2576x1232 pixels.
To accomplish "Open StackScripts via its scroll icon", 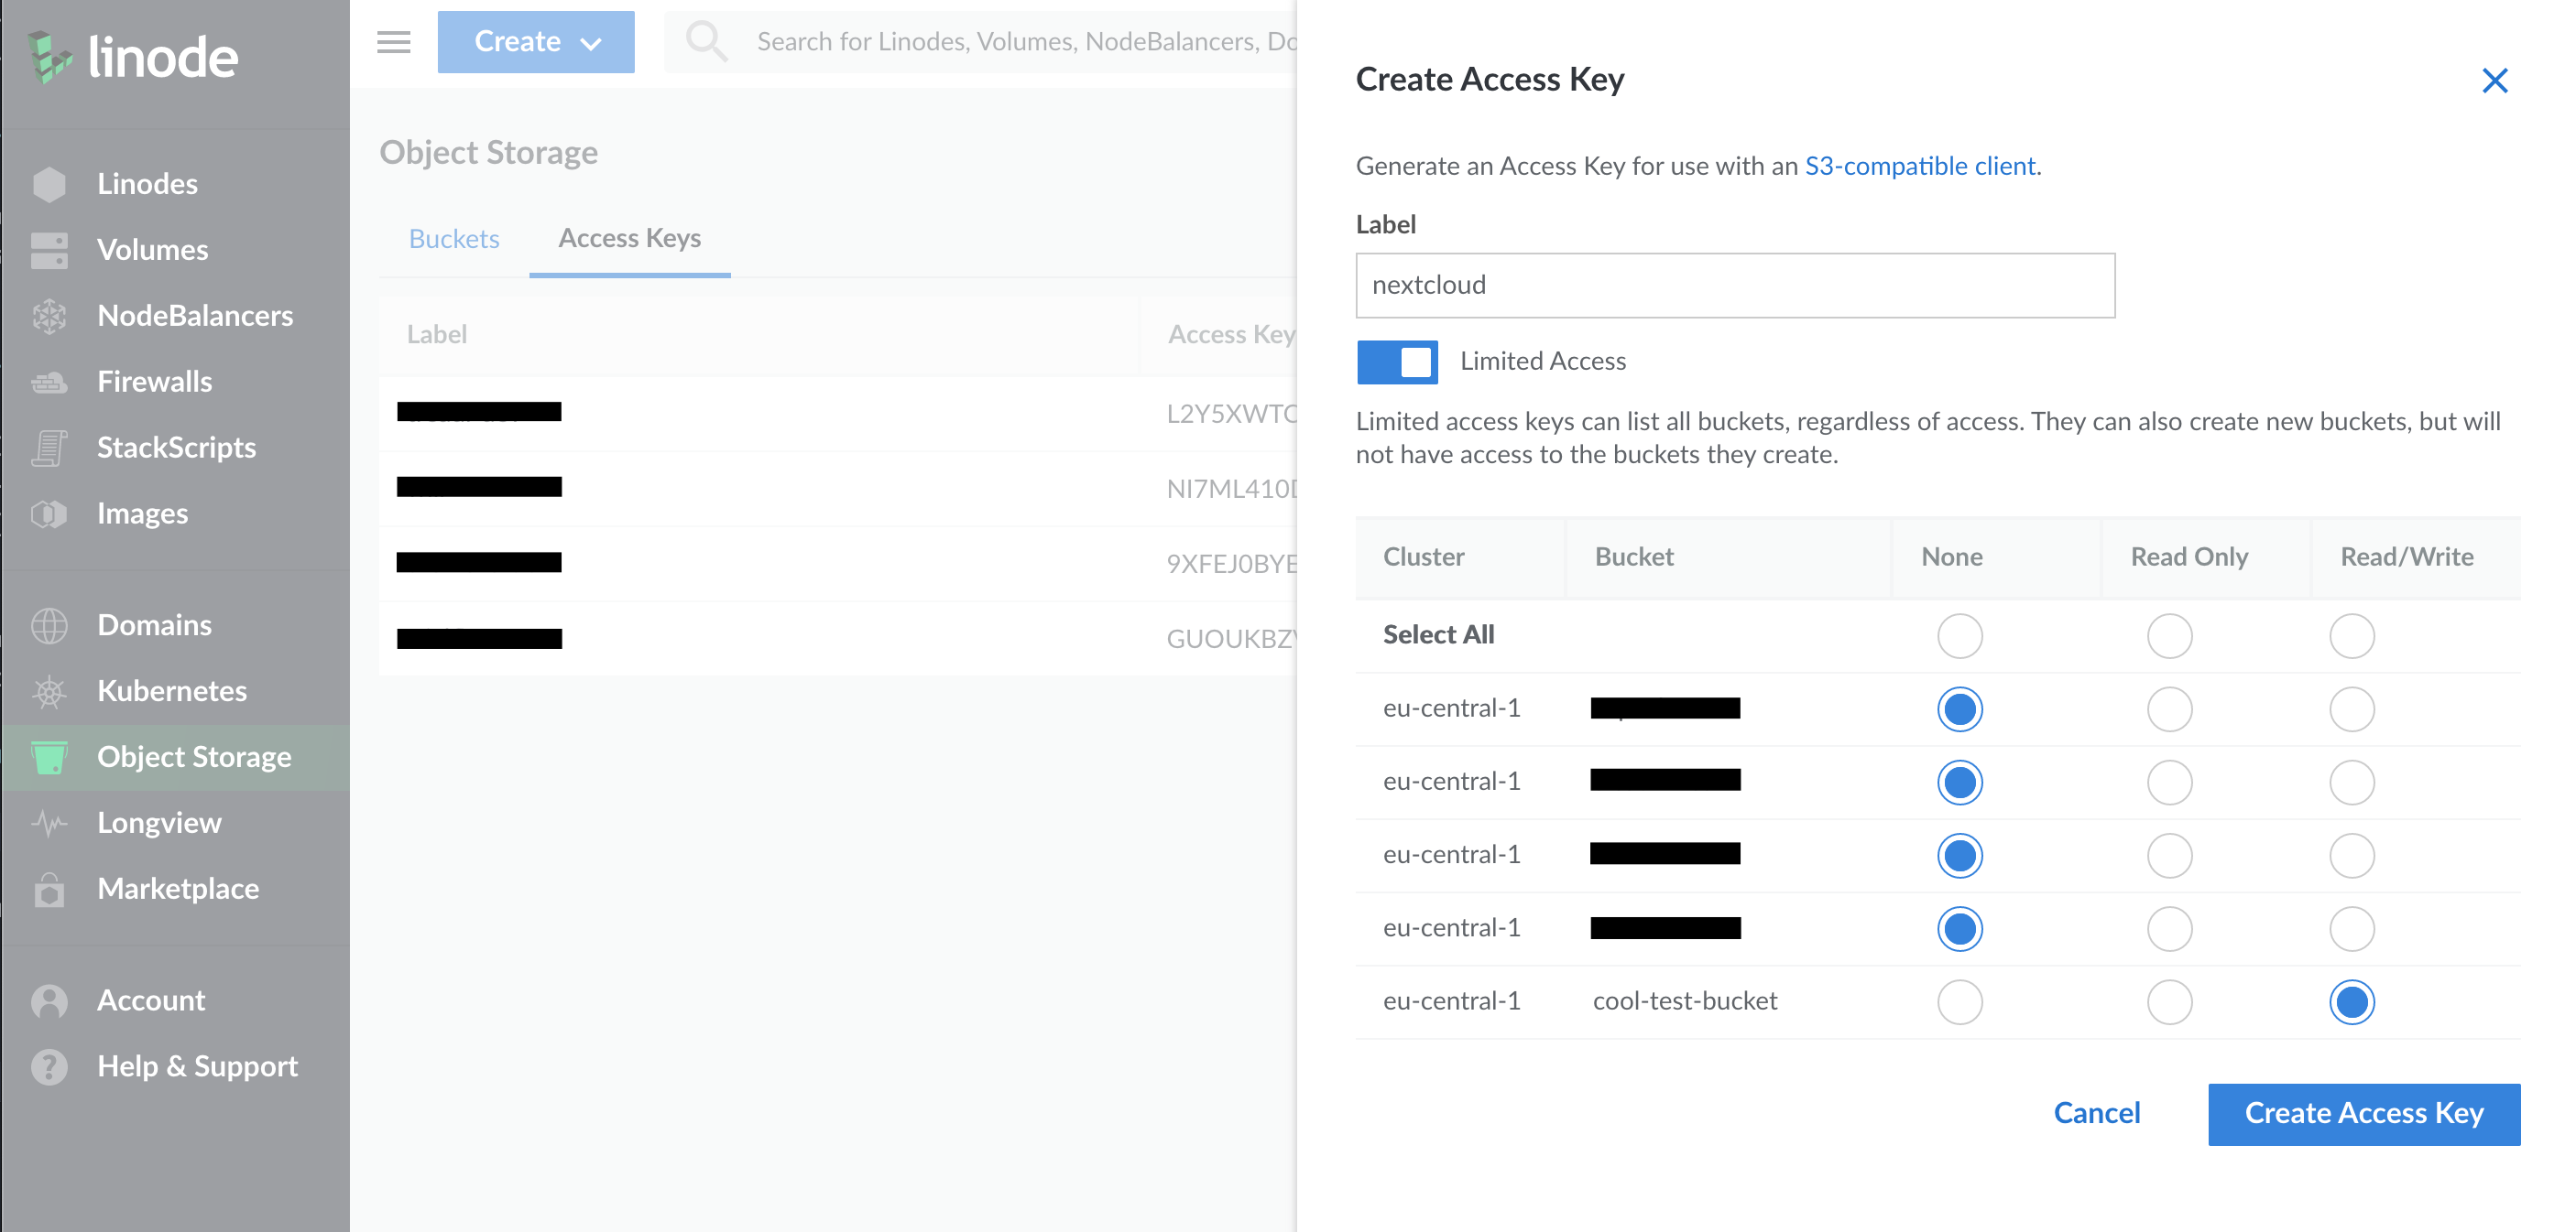I will (x=49, y=448).
